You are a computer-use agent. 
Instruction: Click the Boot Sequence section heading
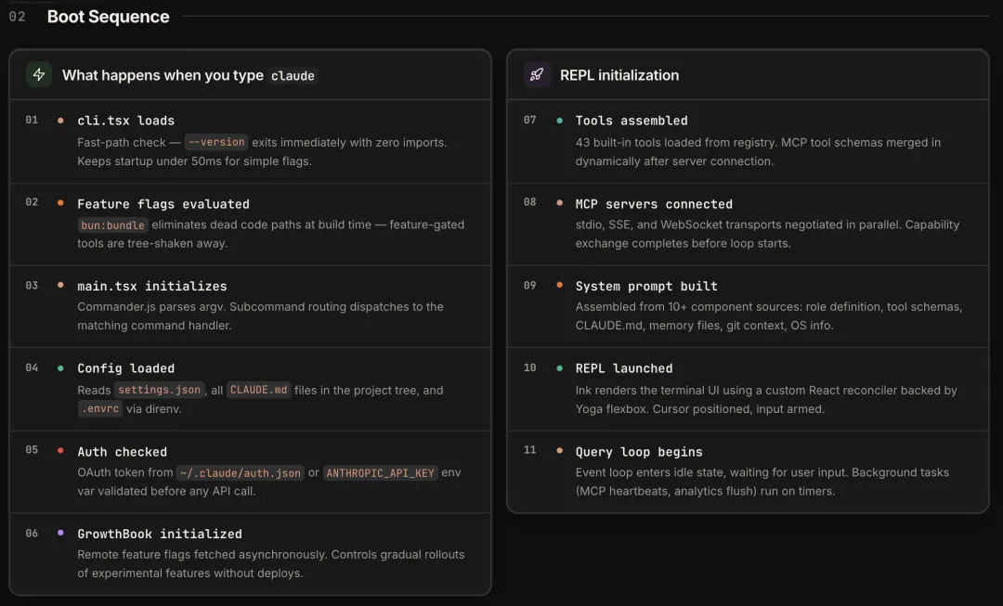click(x=108, y=17)
